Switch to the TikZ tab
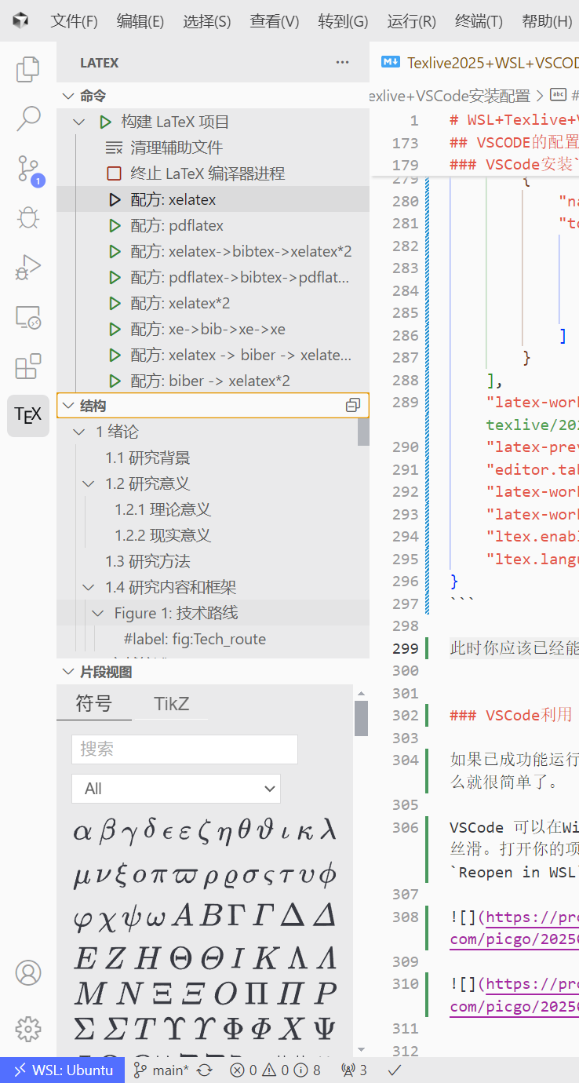The height and width of the screenshot is (1083, 579). tap(171, 703)
